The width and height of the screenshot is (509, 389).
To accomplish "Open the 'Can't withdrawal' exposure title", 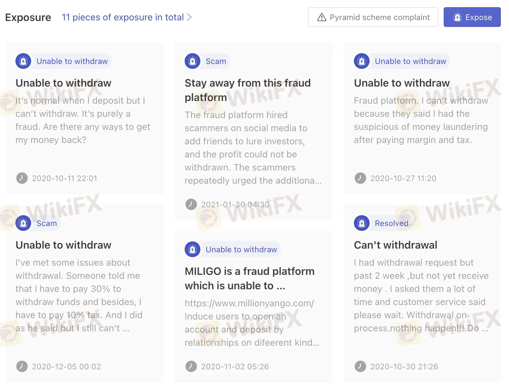I will tap(395, 245).
